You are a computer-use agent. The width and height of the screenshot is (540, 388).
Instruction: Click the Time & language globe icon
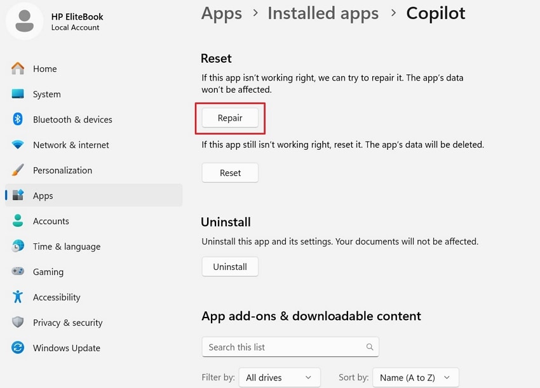coord(18,246)
